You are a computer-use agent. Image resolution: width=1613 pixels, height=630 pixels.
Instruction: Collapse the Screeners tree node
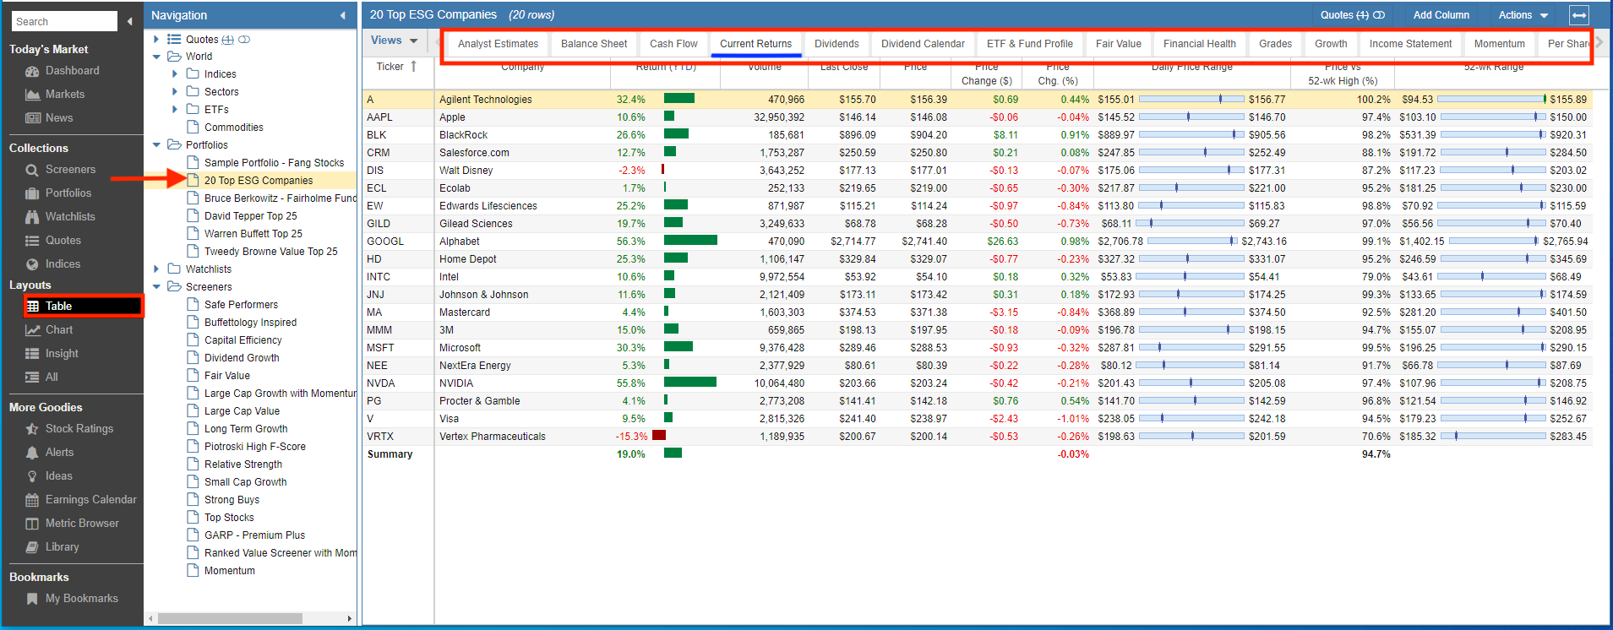click(x=156, y=287)
